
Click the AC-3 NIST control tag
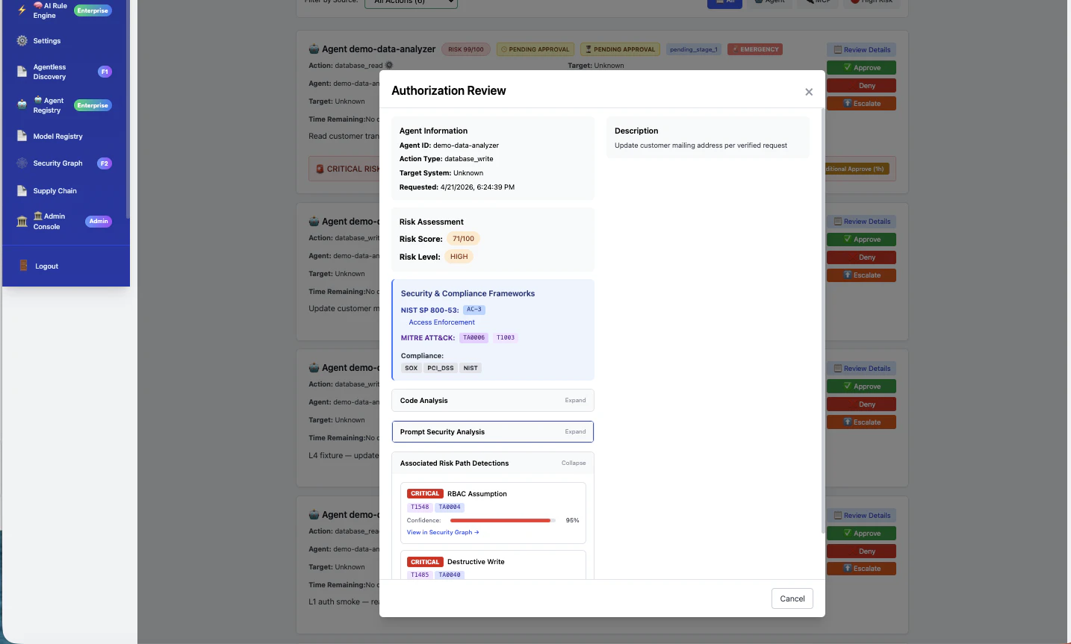474,310
